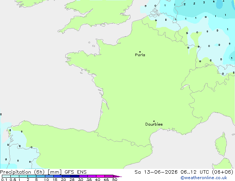The width and height of the screenshot is (235, 181).
Task: Click the Paris city label
Action: pyautogui.click(x=140, y=55)
